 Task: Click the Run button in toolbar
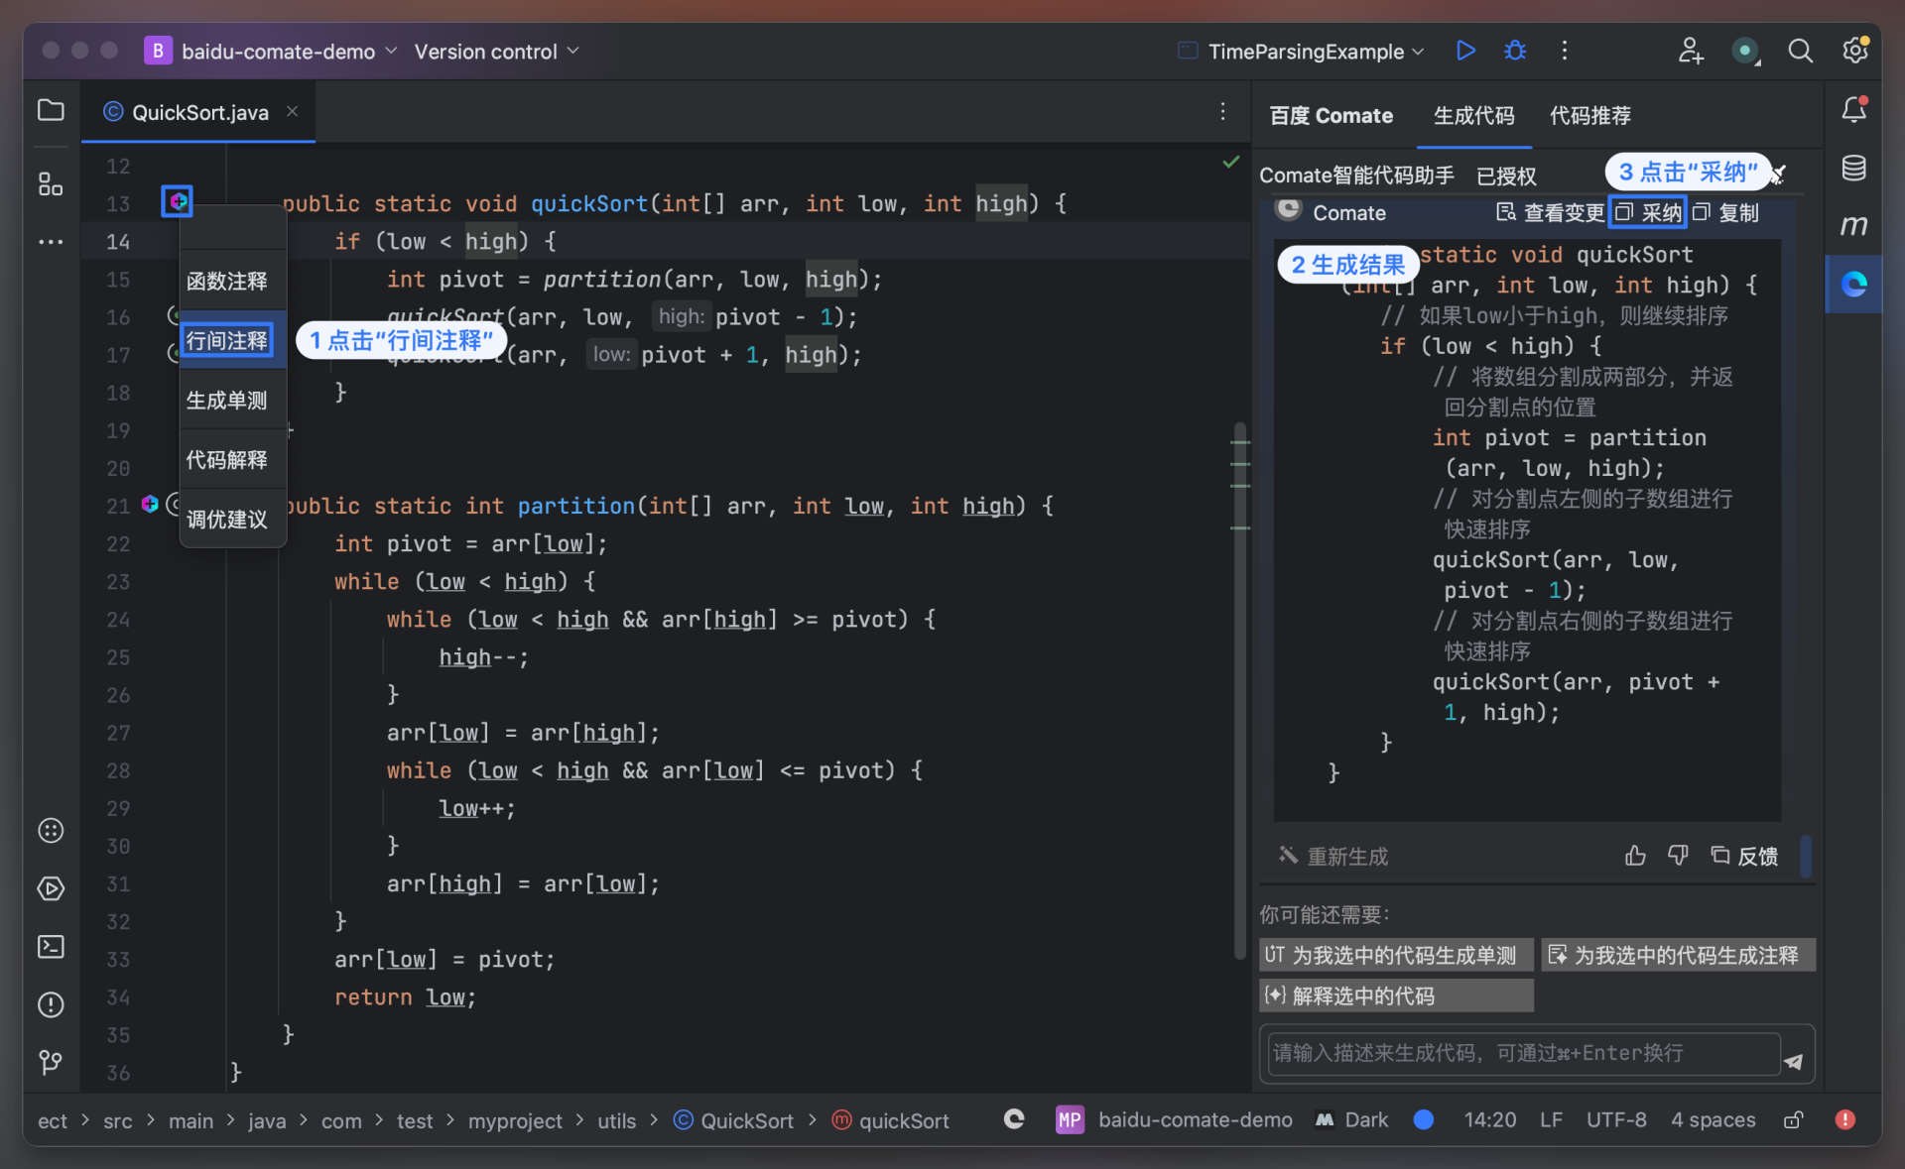(x=1464, y=51)
